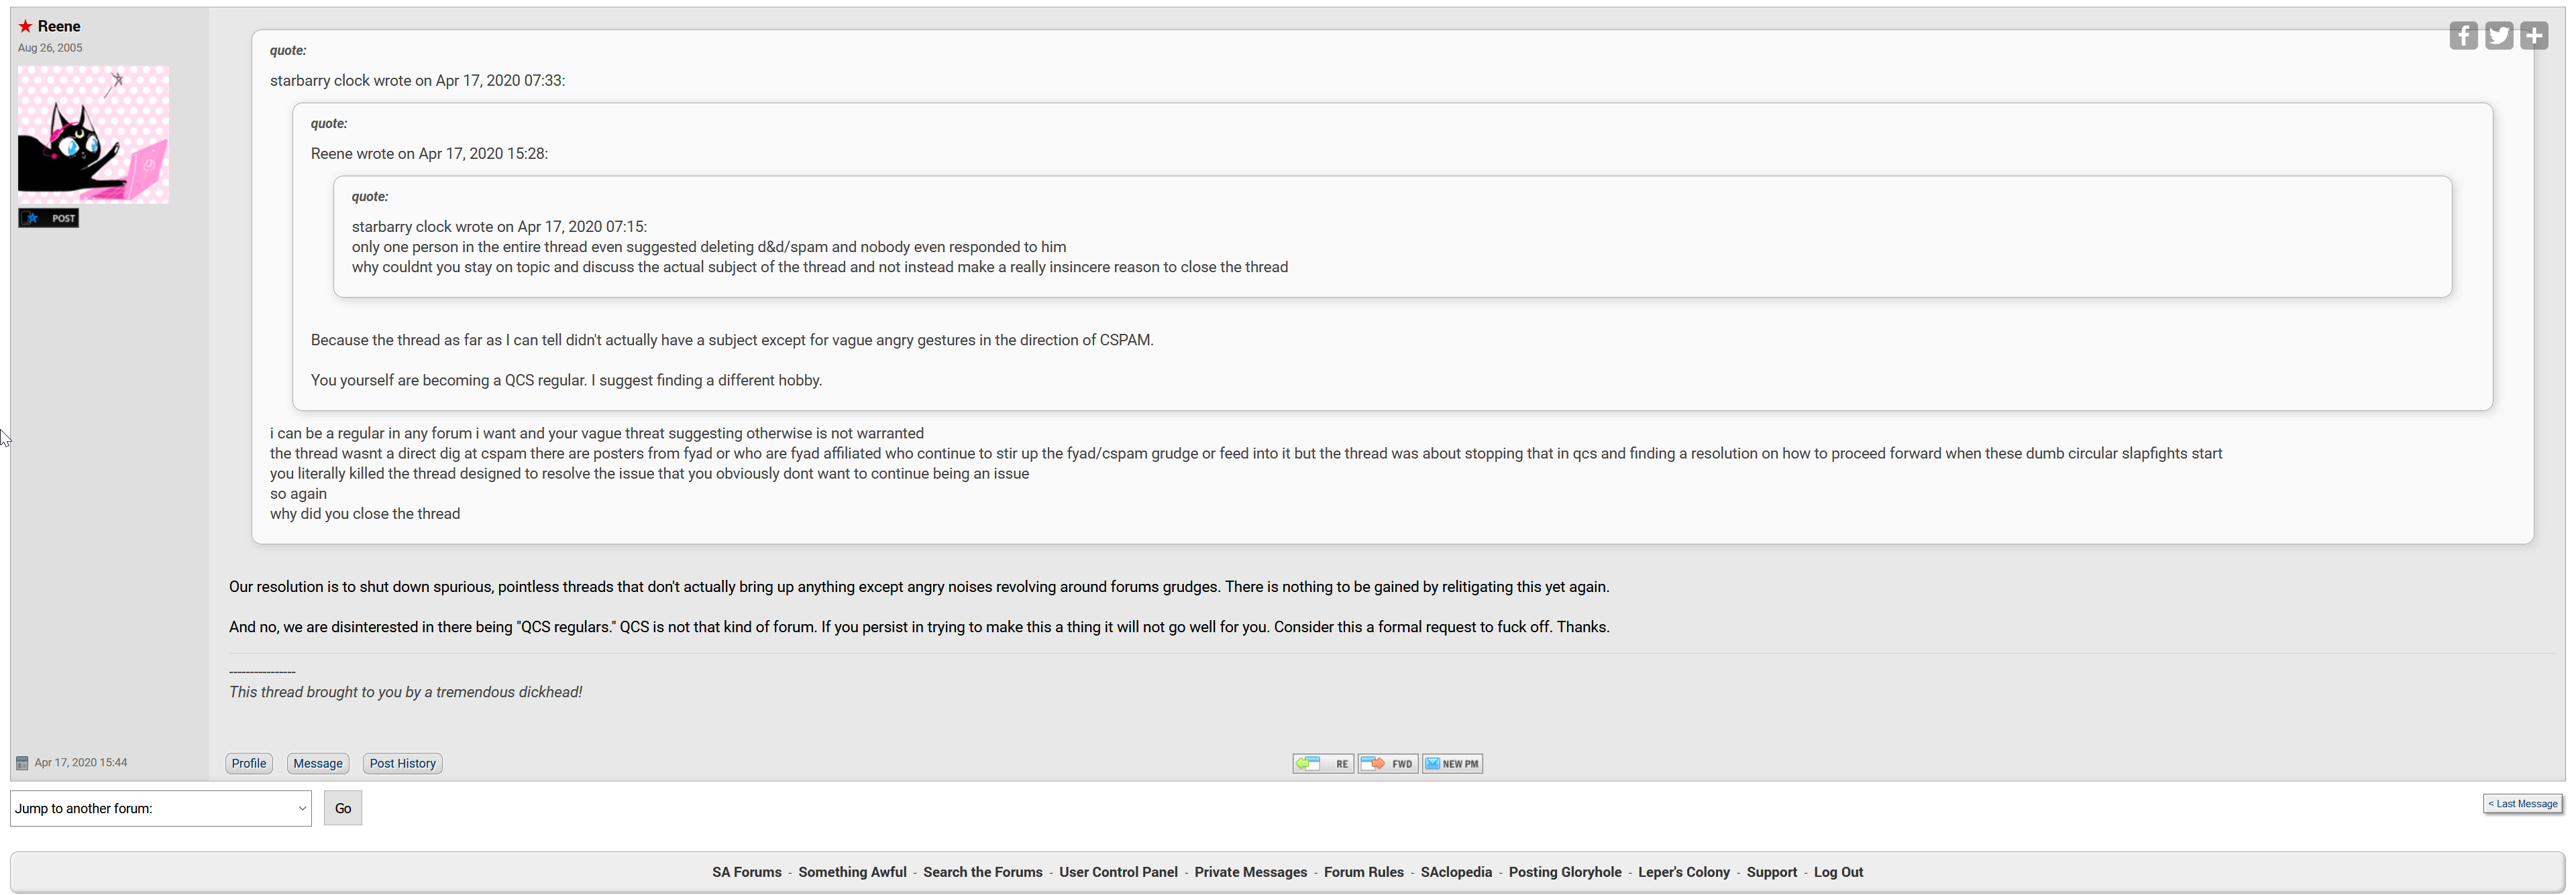Click line starting 'why couldnt you stay on topic'
This screenshot has width=2576, height=895.
click(x=820, y=267)
